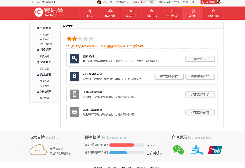Click the padlock icon for 资金密码
The width and height of the screenshot is (245, 168).
(x=74, y=76)
